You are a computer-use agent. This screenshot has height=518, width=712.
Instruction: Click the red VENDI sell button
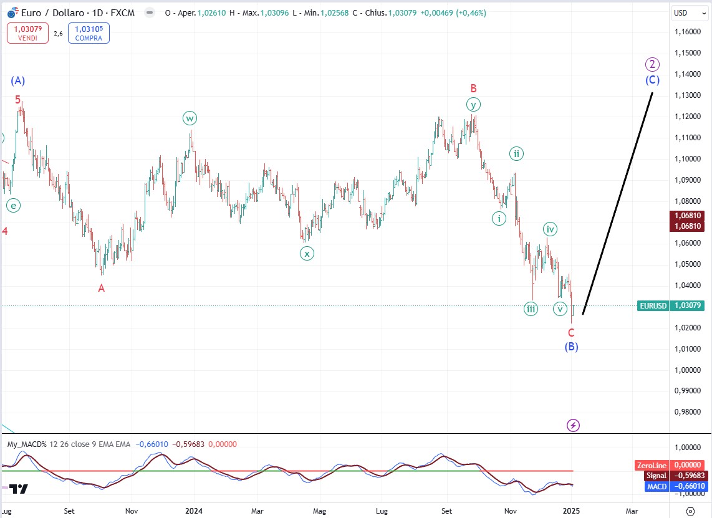27,33
